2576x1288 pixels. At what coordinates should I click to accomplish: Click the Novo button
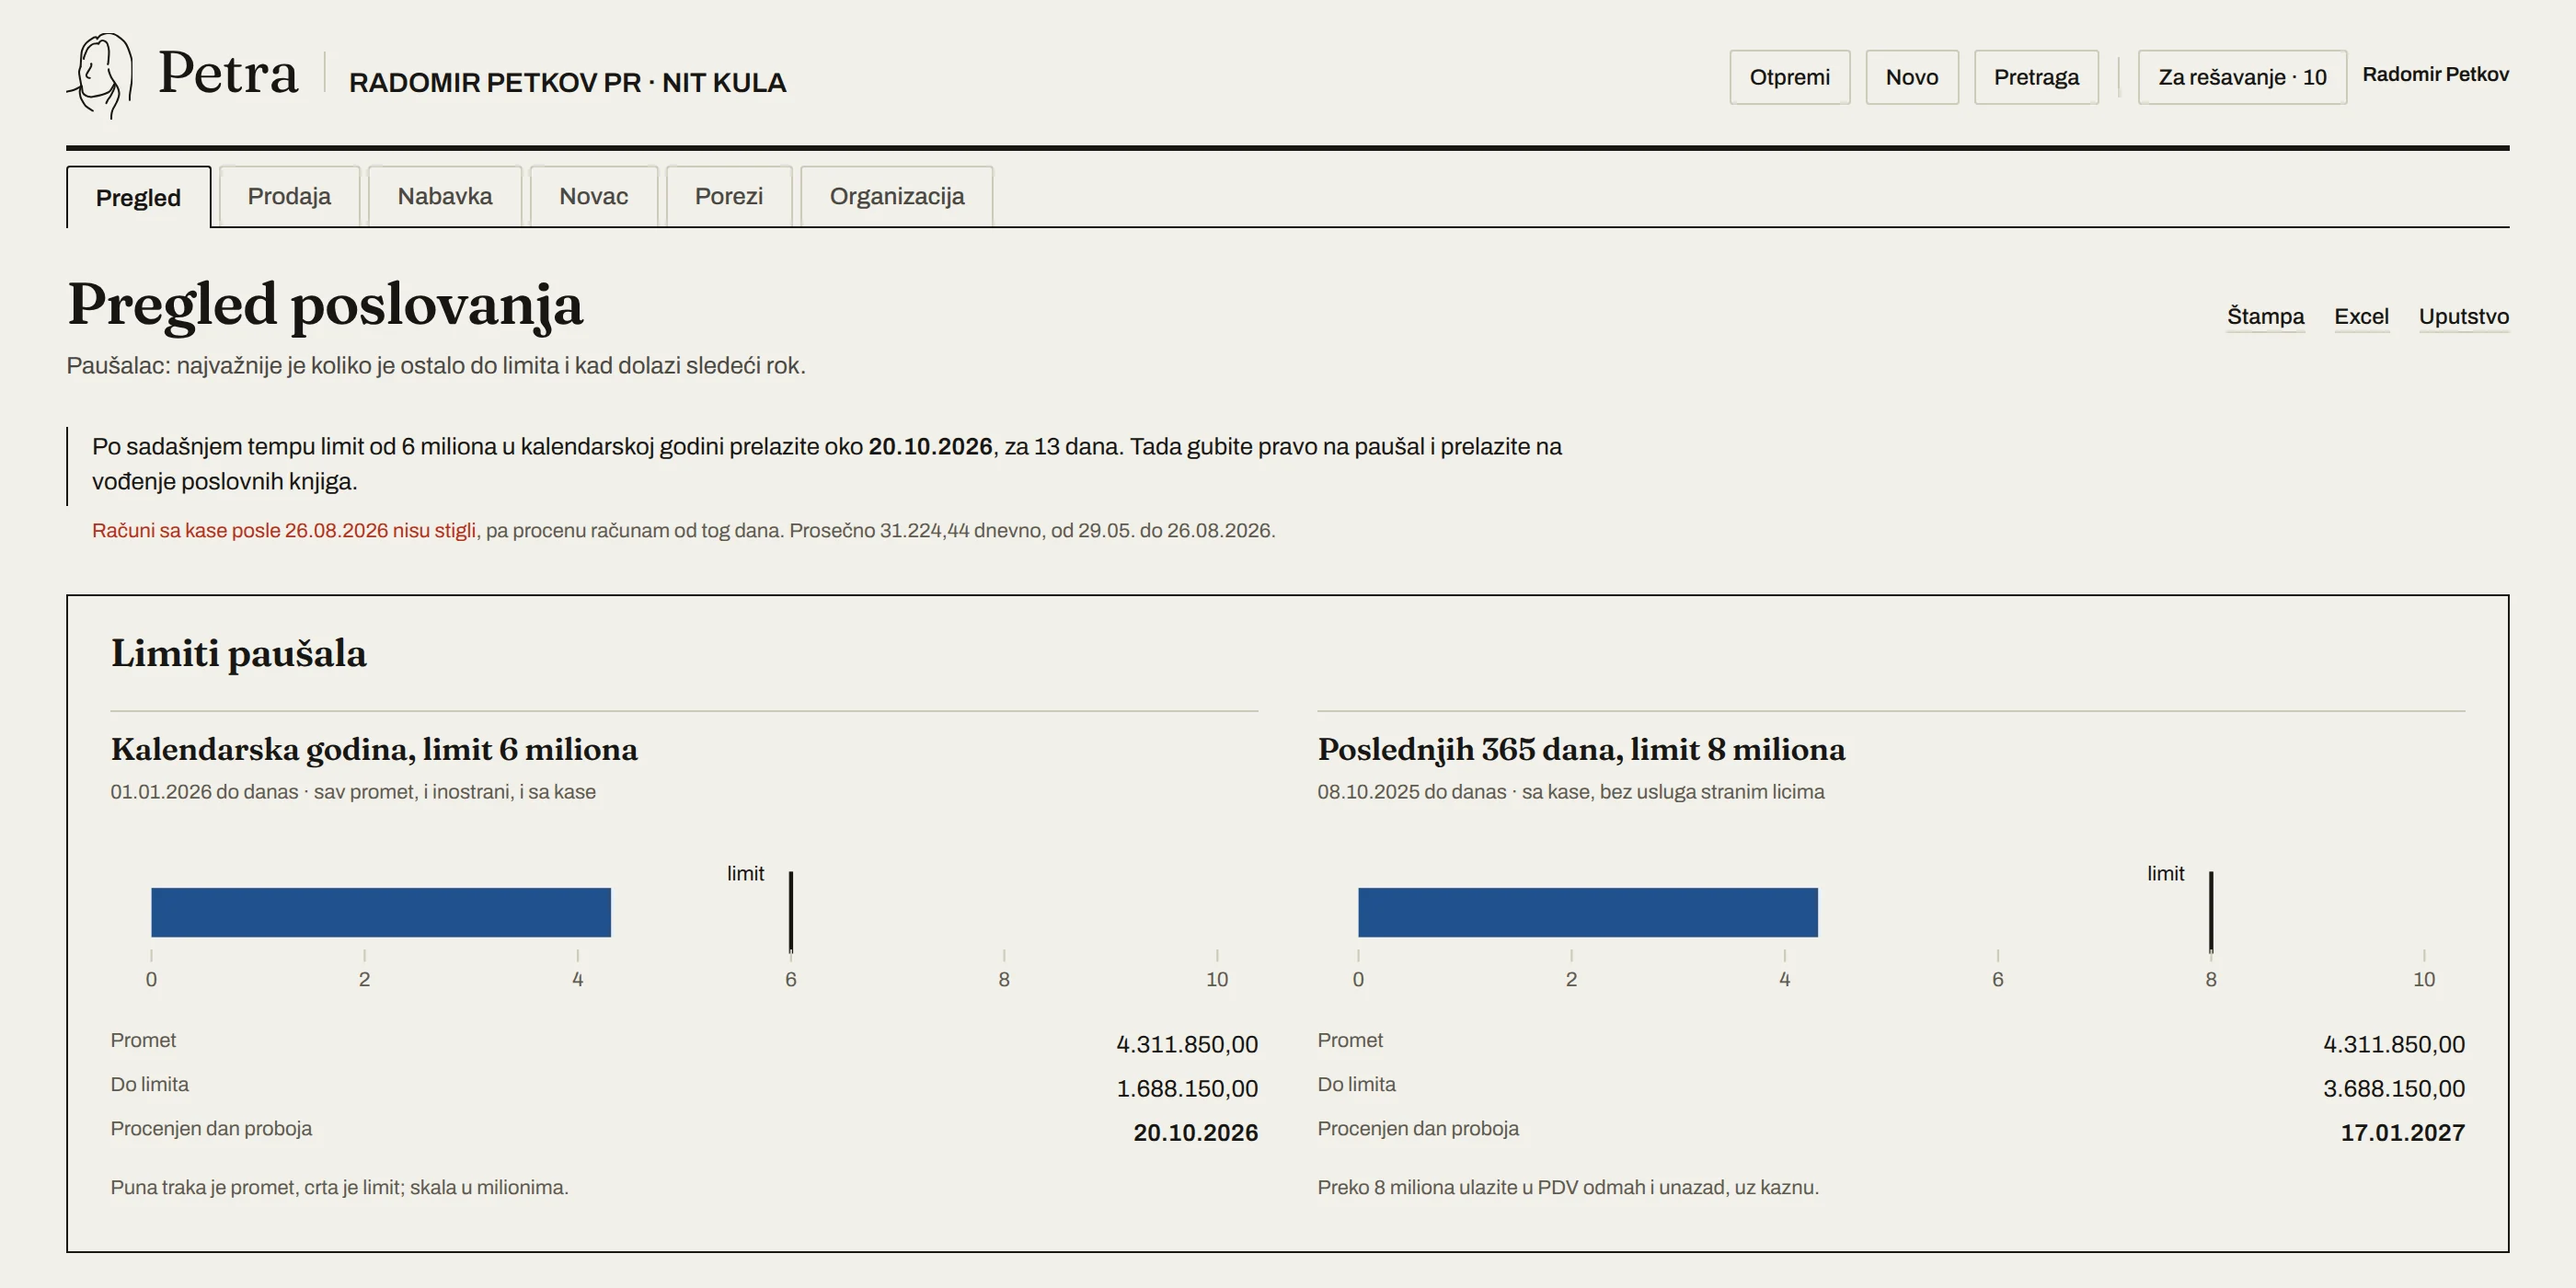coord(1912,77)
